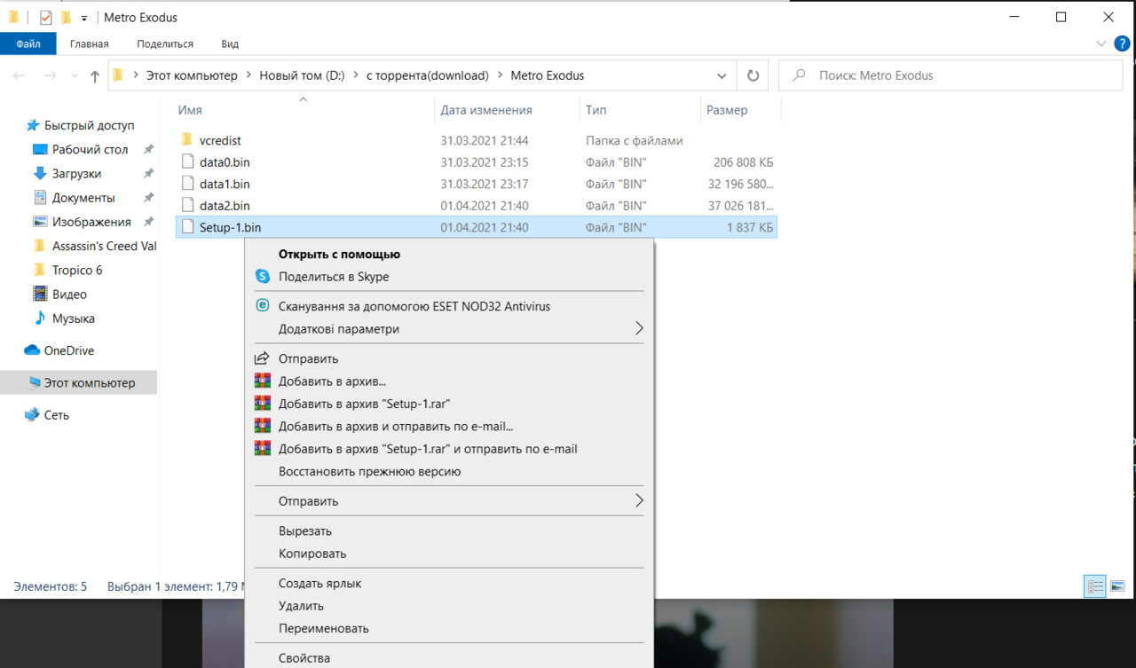
Task: Toggle the properties checkmark in quick access toolbar
Action: click(46, 17)
